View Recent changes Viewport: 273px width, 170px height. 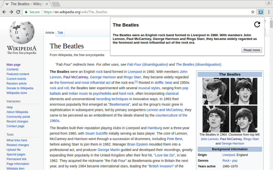(17, 121)
